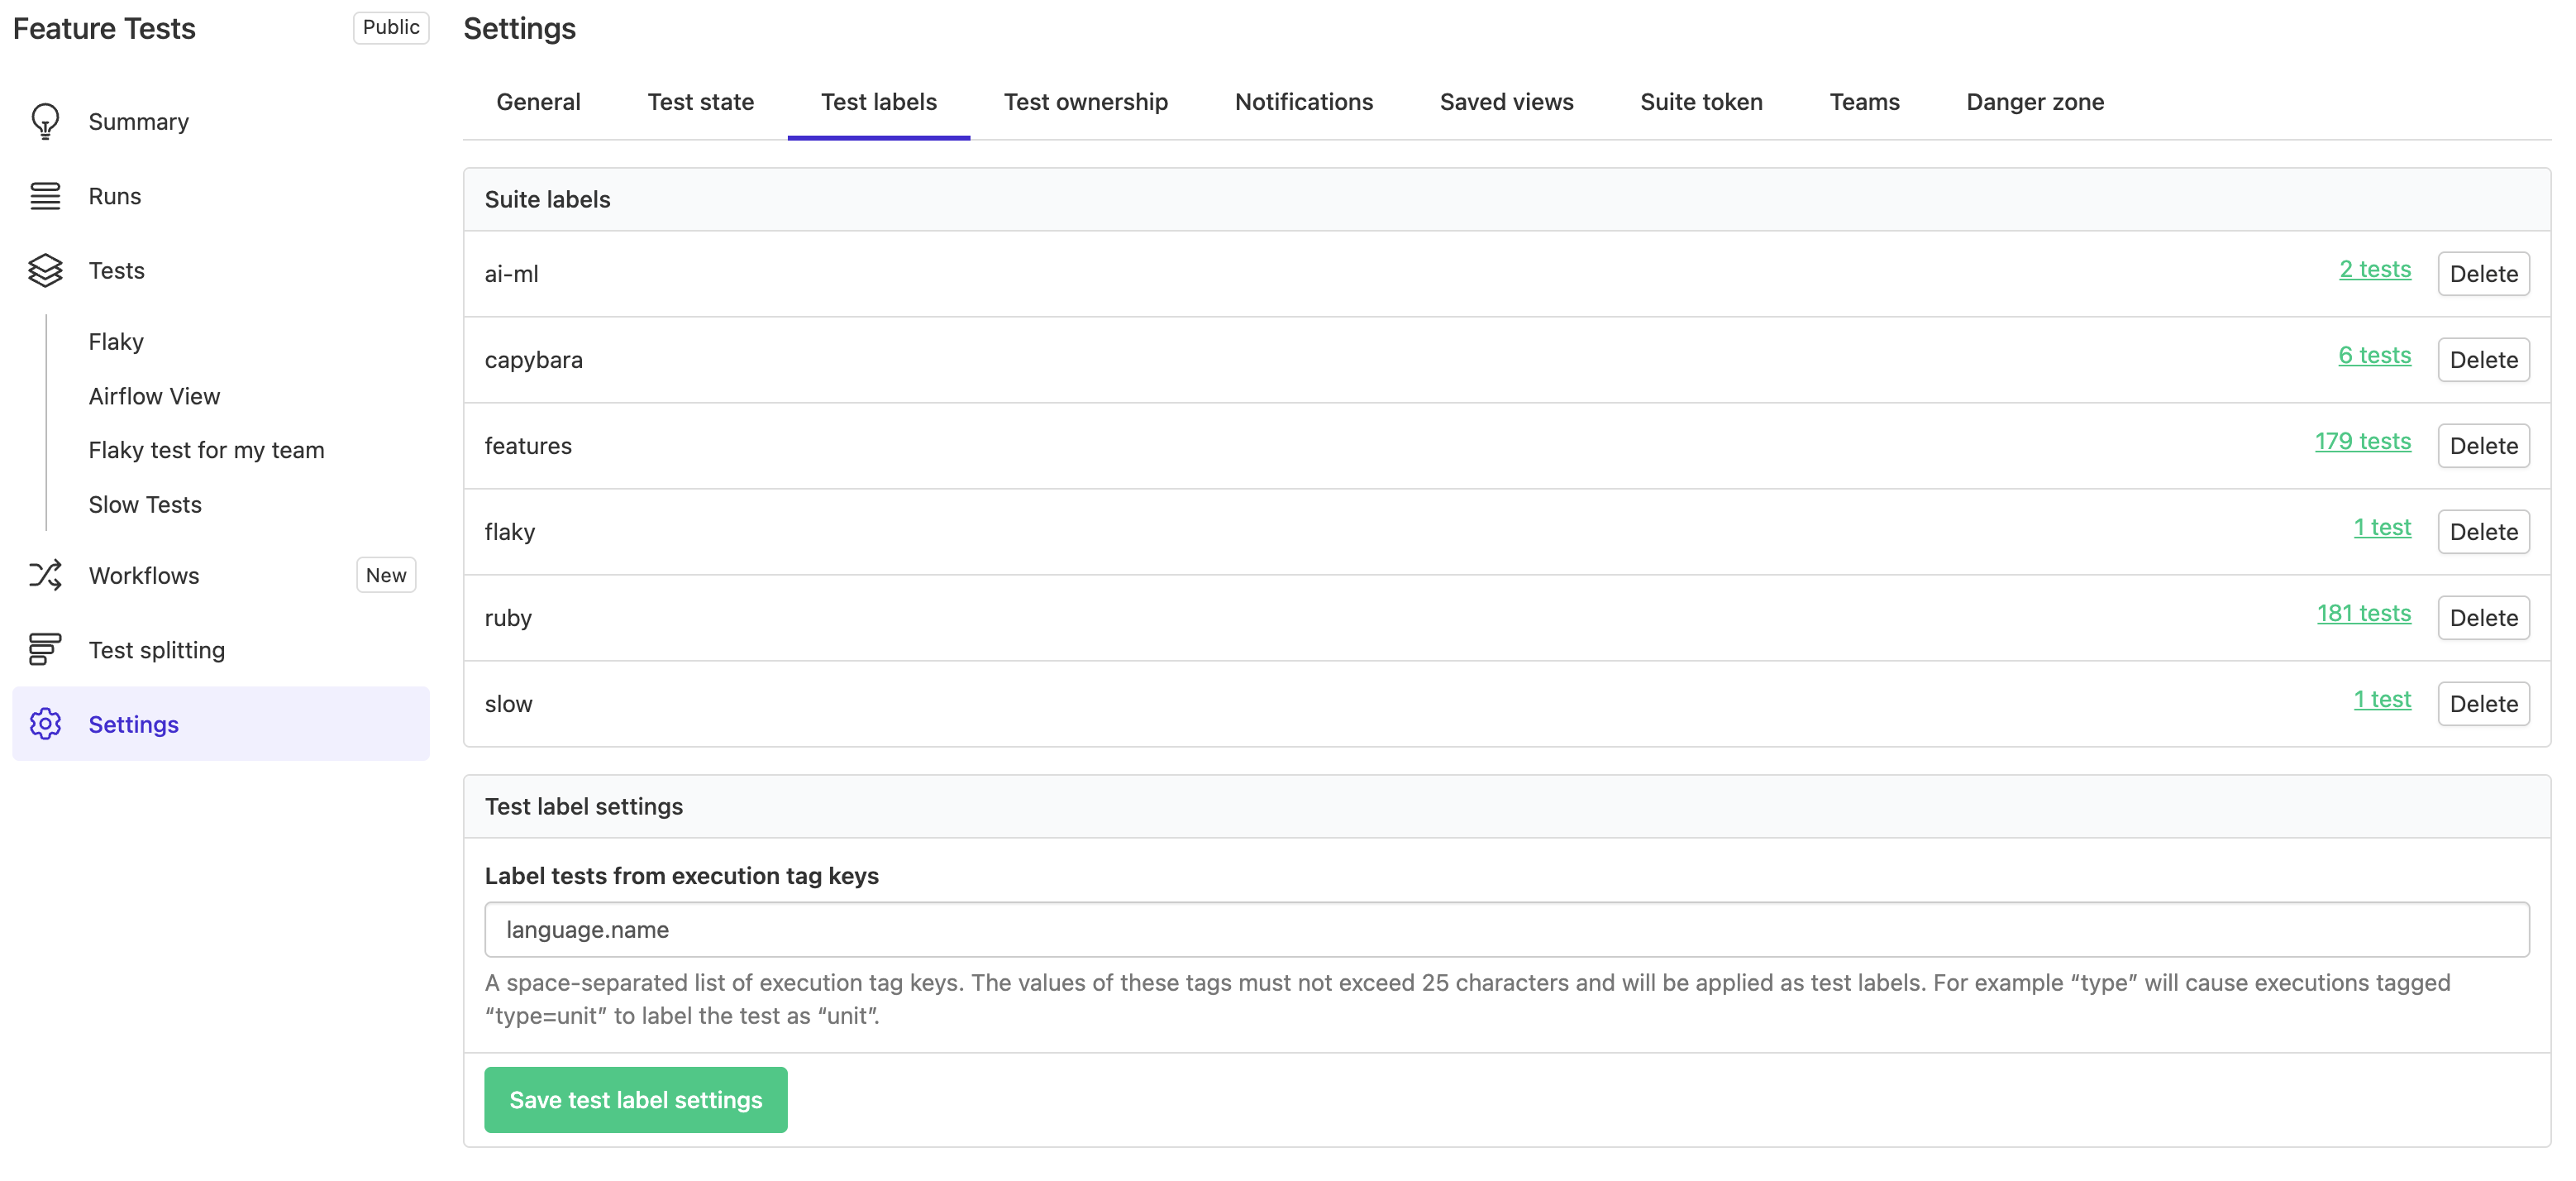Image resolution: width=2576 pixels, height=1181 pixels.
Task: Open the Danger zone tab
Action: click(x=2034, y=101)
